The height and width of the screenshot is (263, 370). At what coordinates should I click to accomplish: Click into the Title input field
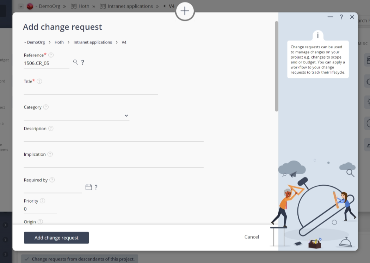91,90
